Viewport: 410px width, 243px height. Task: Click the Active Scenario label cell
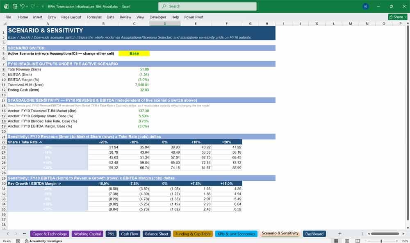61,53
